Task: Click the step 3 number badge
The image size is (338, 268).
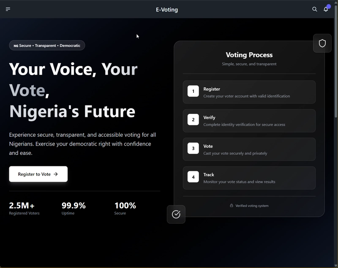Action: pos(193,148)
